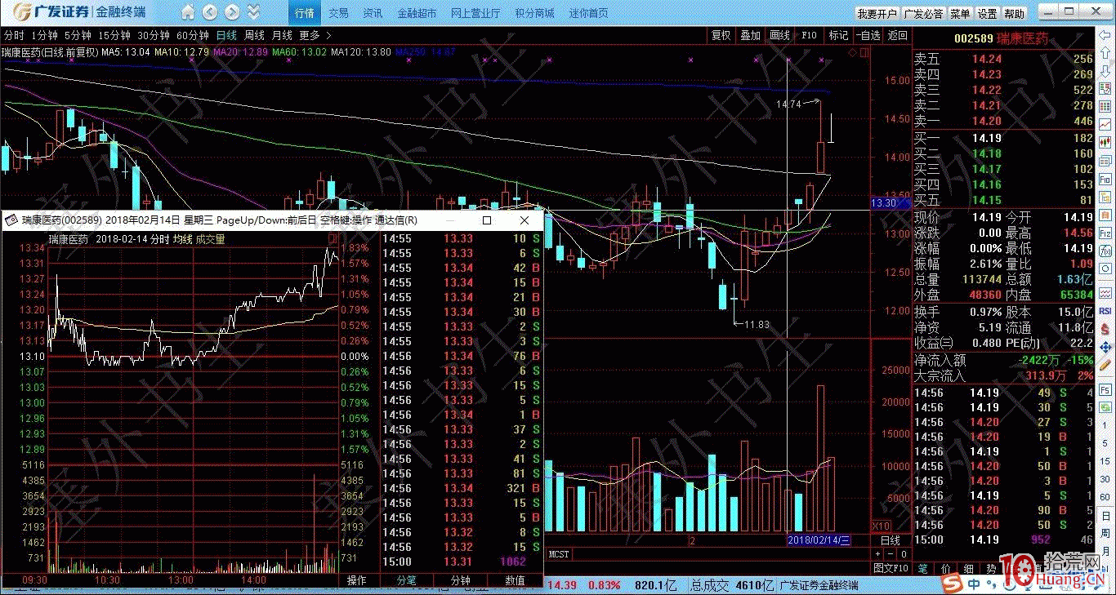Viewport: 1116px width, 595px height.
Task: Click the 叠加 overlay tool
Action: (750, 36)
